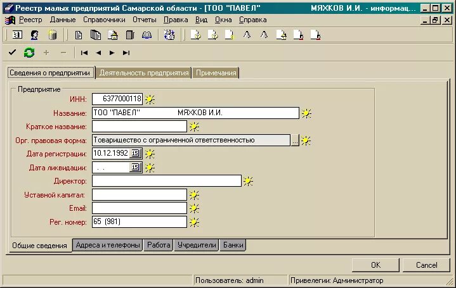Click the Cancel button
The image size is (456, 288).
pyautogui.click(x=427, y=265)
